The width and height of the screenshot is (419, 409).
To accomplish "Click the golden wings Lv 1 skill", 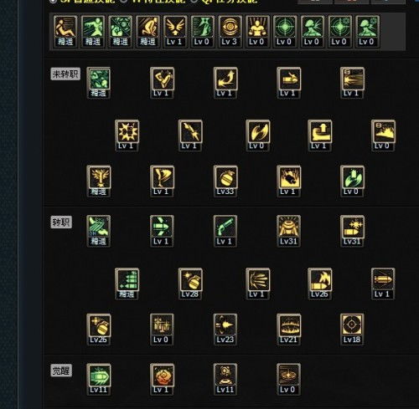I will 175,32.
